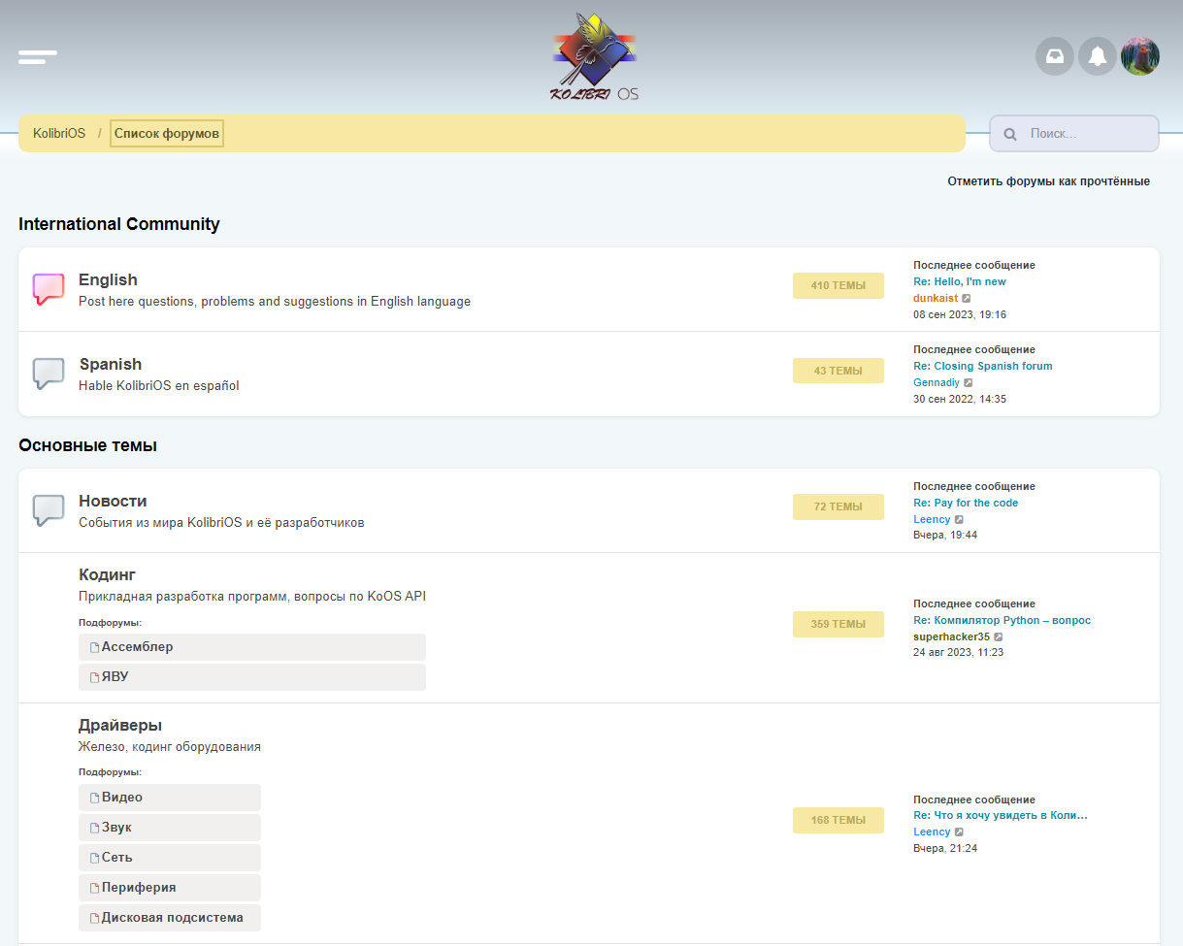Mark forums as read link
The height and width of the screenshot is (946, 1183).
[1048, 181]
